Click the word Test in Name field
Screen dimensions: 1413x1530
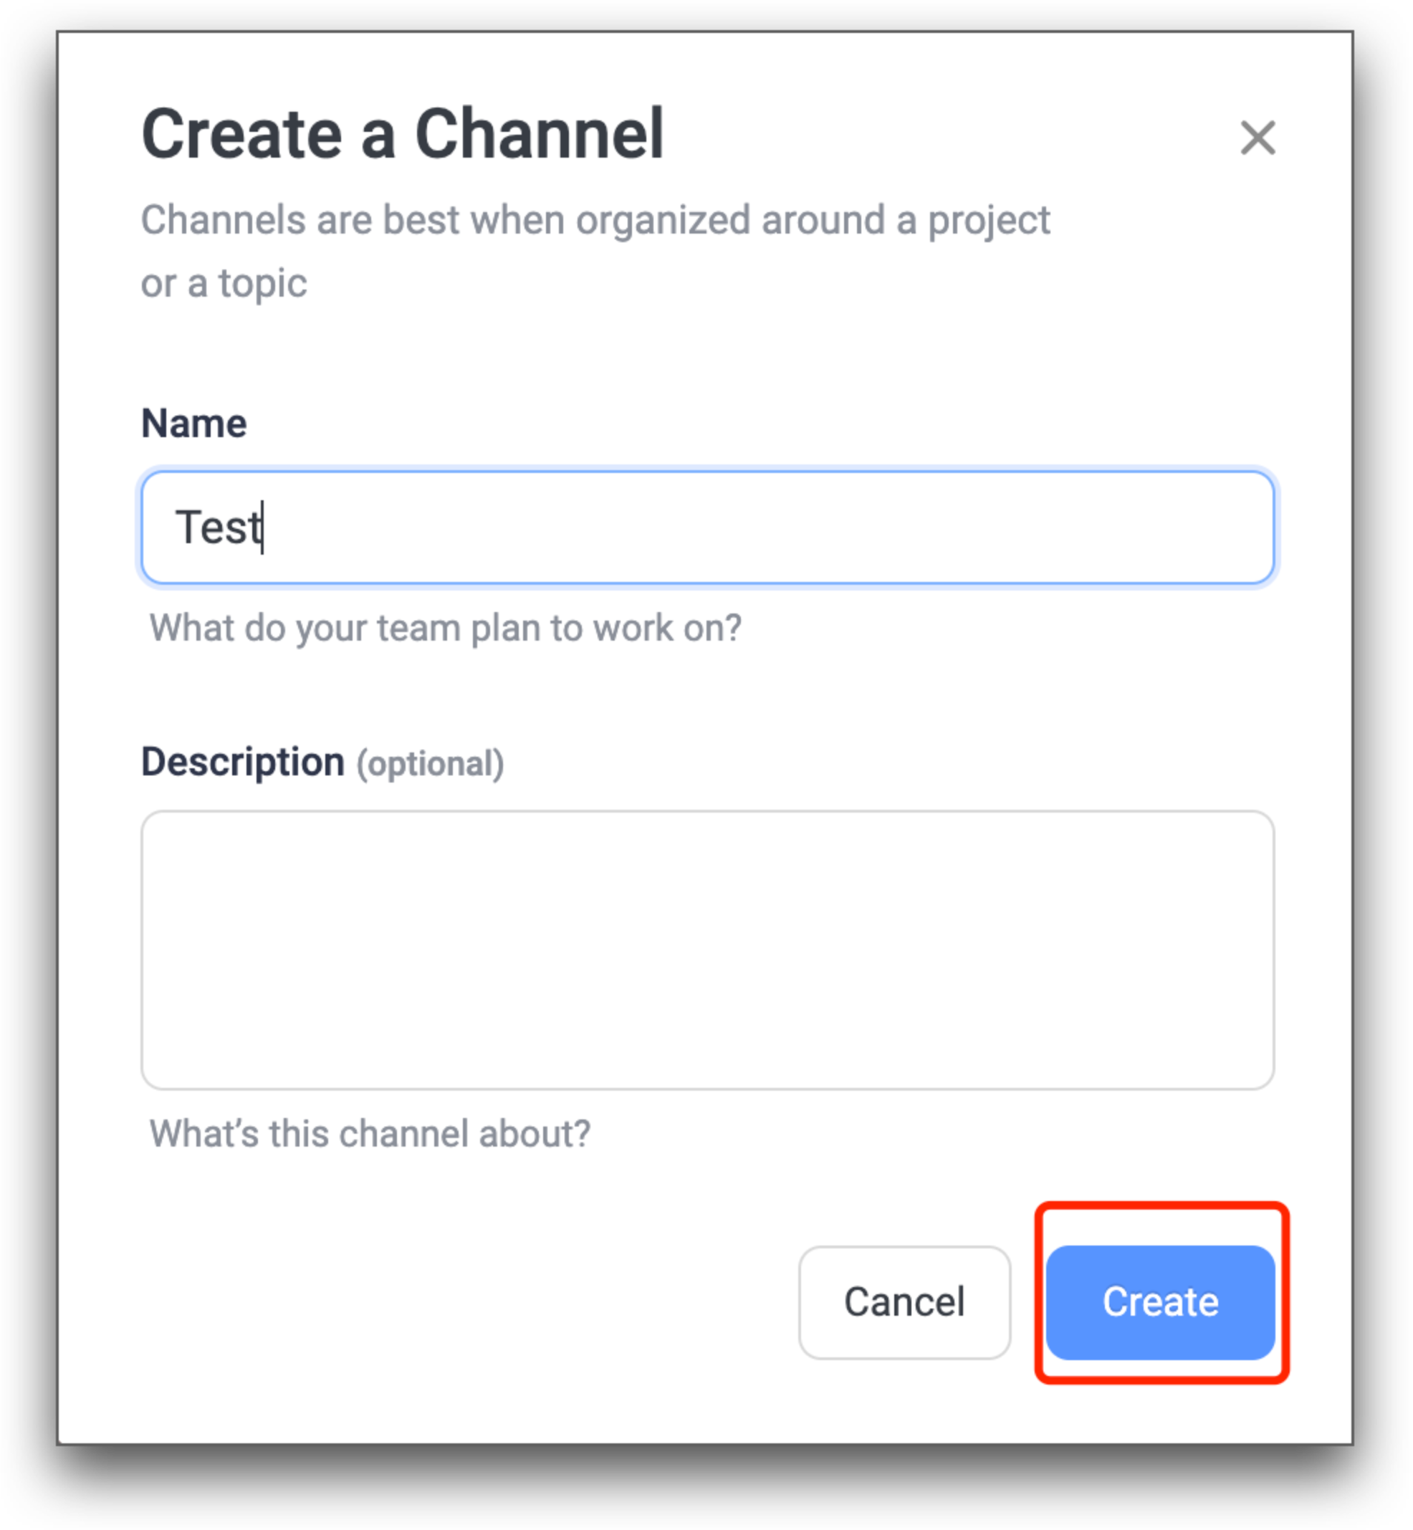[x=219, y=527]
